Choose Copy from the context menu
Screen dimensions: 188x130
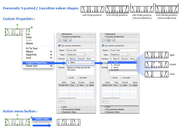(x=38, y=37)
